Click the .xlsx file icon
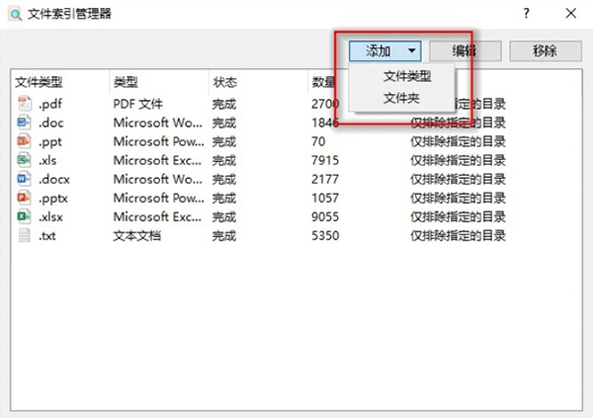The width and height of the screenshot is (593, 418). coord(25,216)
